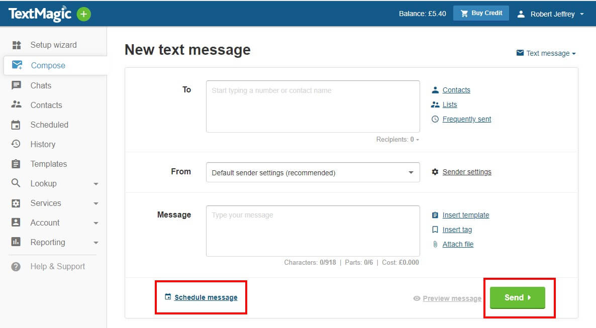Click the Insert tag link
This screenshot has width=596, height=328.
coord(457,230)
